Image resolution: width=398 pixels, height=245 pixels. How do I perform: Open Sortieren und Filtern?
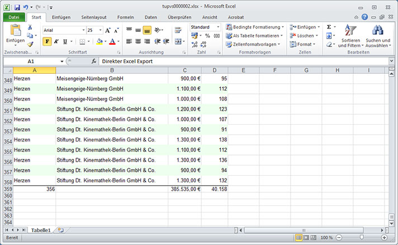350,36
